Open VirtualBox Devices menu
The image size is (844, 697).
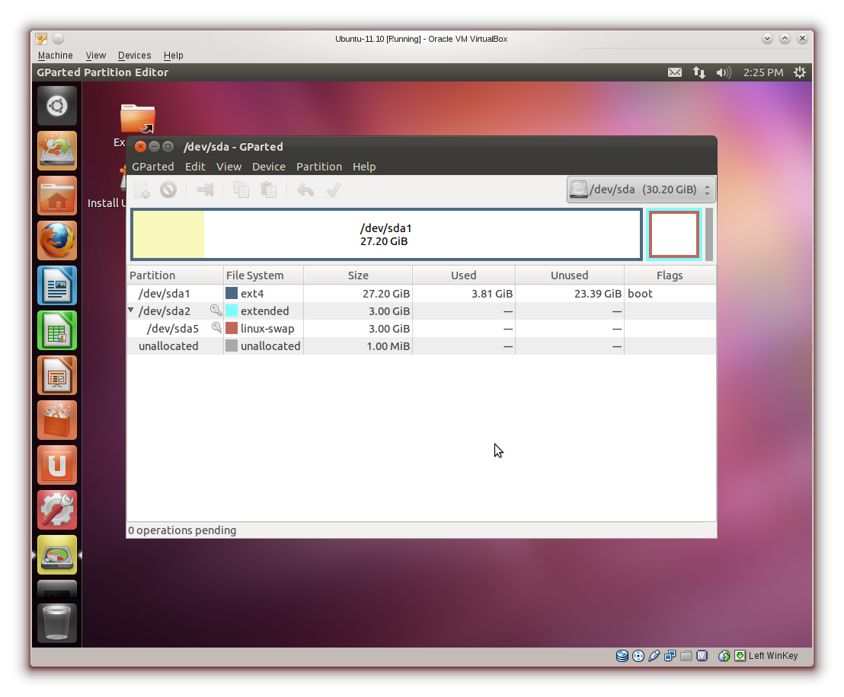click(135, 56)
